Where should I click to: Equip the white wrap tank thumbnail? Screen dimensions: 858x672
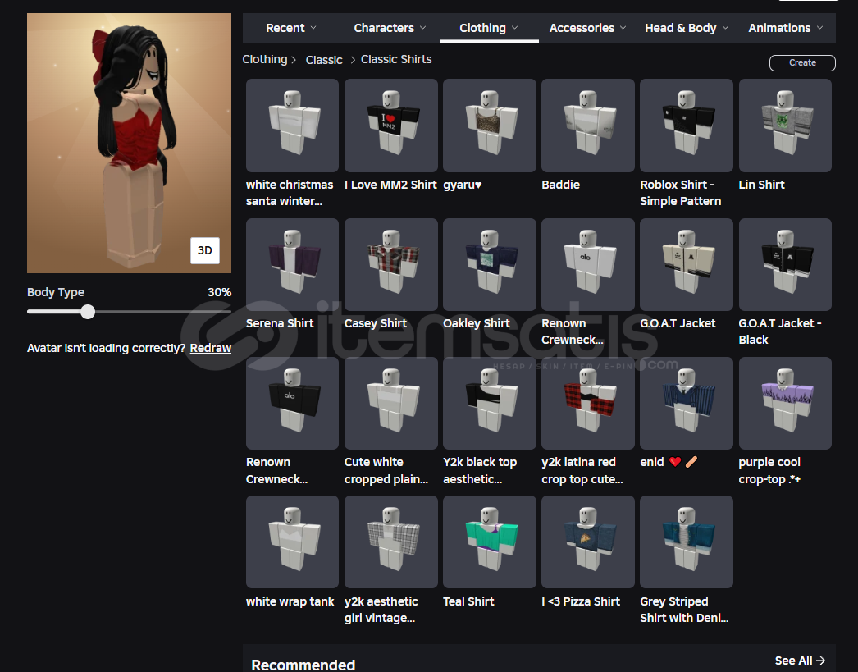click(292, 542)
